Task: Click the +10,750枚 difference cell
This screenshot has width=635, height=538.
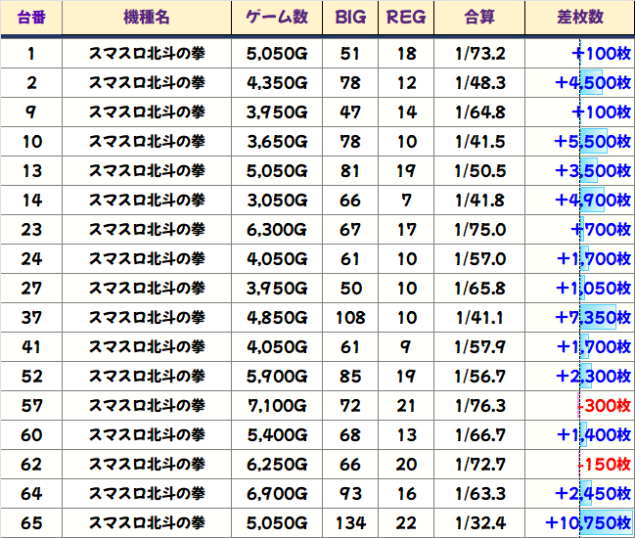Action: [x=588, y=523]
